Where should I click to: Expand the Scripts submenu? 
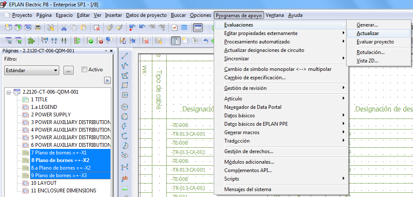[281, 179]
